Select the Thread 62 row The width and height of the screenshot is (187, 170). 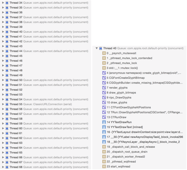[45, 138]
